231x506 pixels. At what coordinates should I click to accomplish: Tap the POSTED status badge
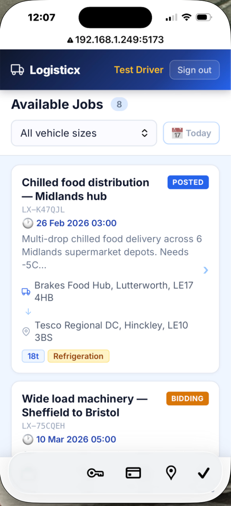pos(188,182)
